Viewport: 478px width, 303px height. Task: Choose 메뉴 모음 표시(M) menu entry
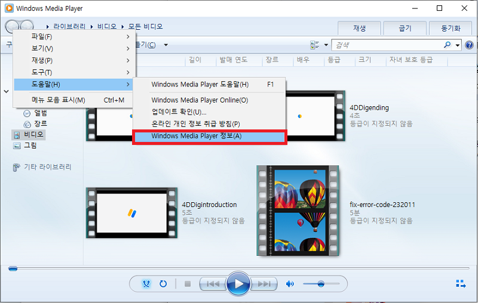coord(74,100)
